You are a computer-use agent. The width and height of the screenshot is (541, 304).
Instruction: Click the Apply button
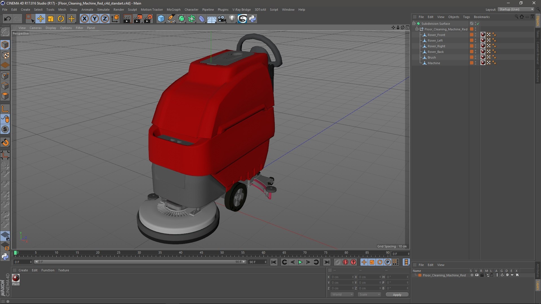[x=397, y=295]
